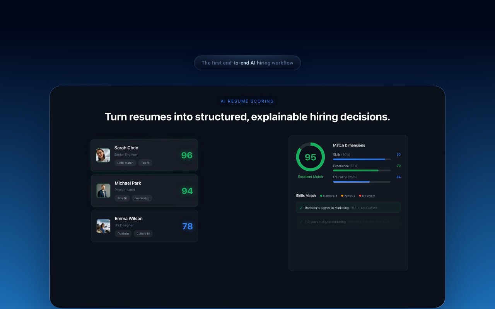Click the Skills score value 90
This screenshot has width=495, height=309.
pyautogui.click(x=398, y=154)
